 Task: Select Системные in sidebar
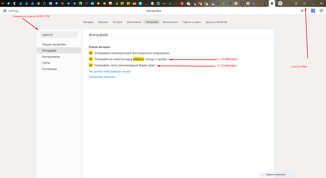[59, 69]
